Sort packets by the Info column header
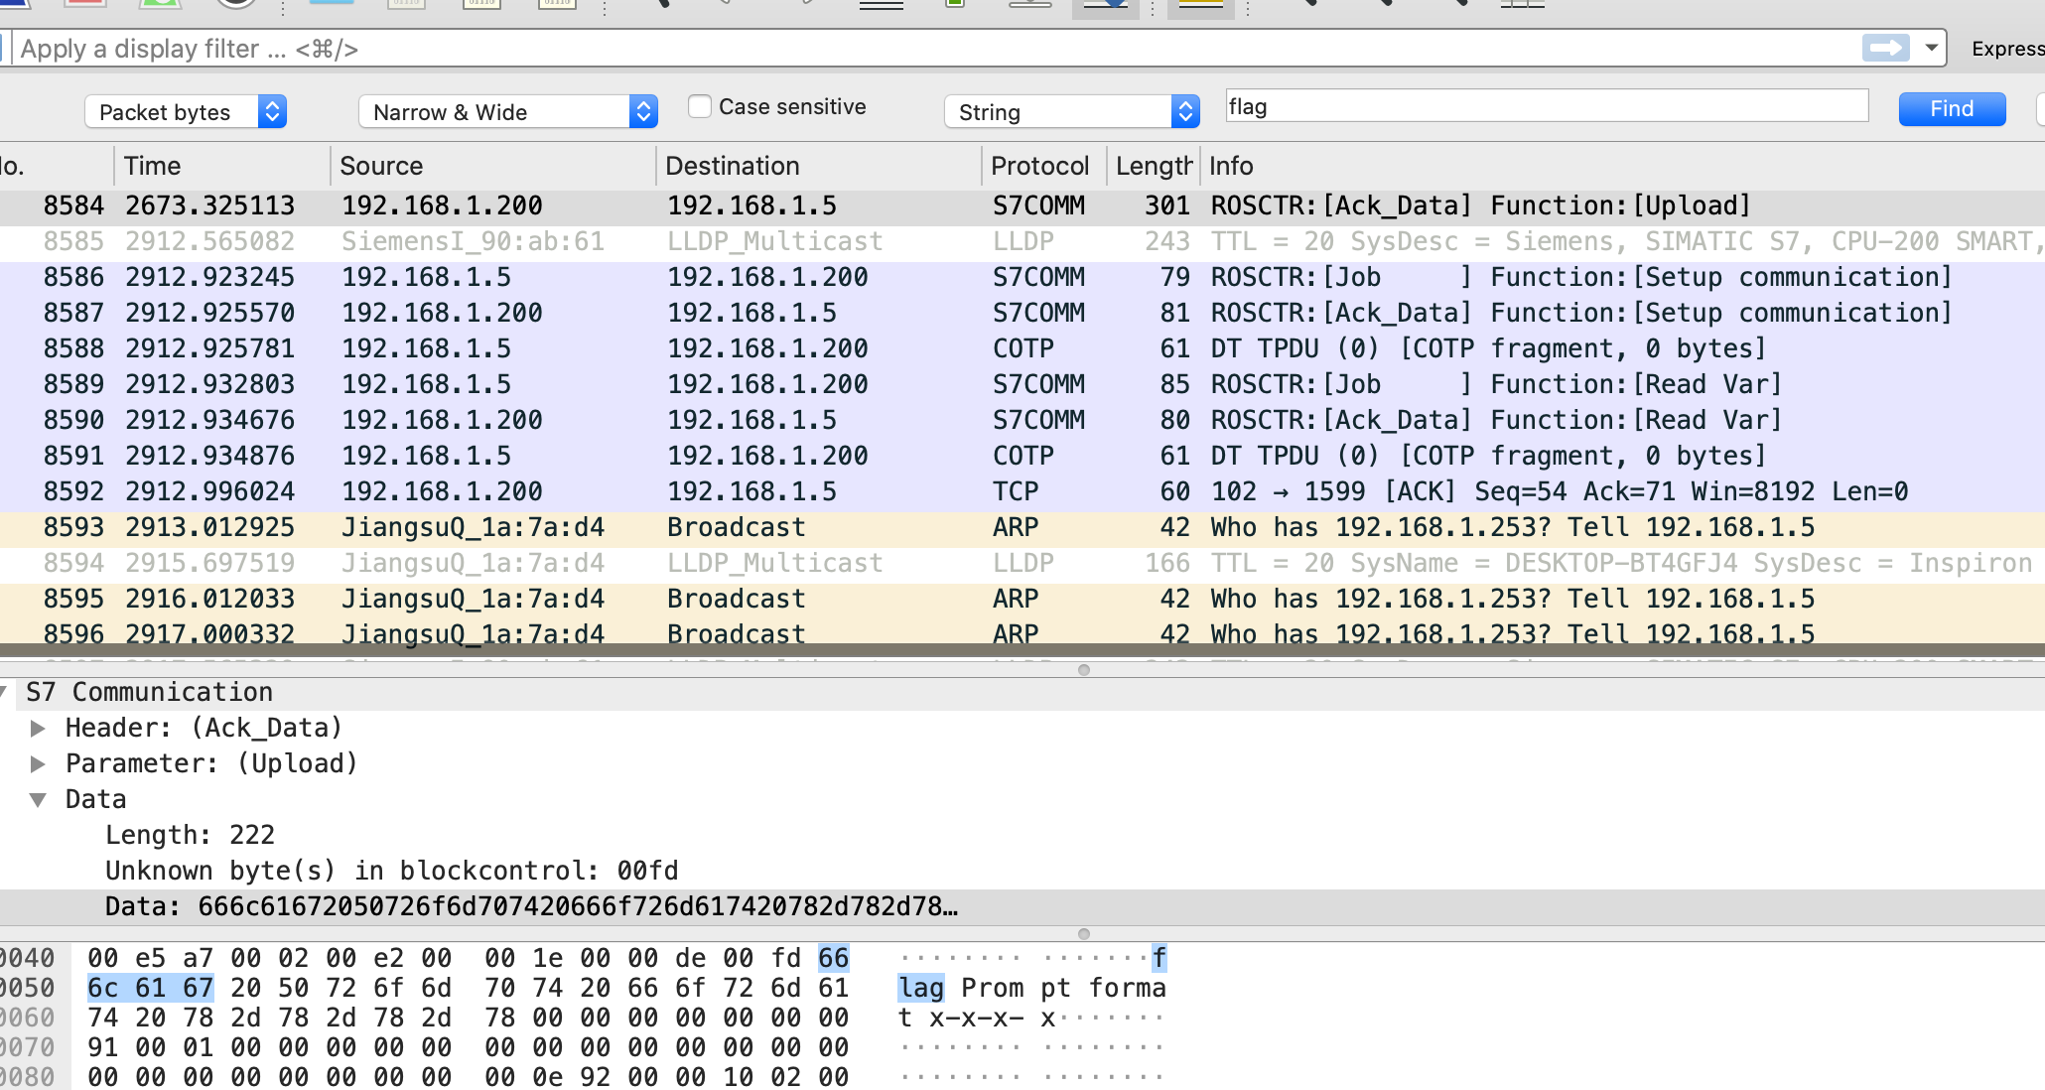This screenshot has width=2045, height=1090. (1622, 166)
